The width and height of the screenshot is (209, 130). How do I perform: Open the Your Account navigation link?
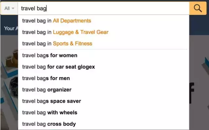(11, 28)
